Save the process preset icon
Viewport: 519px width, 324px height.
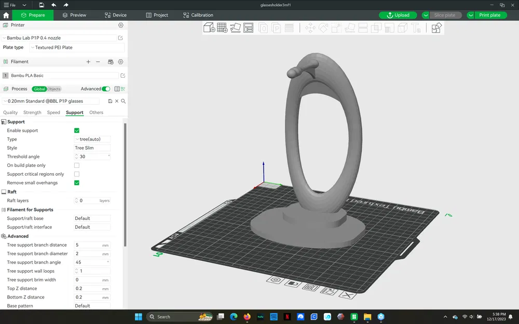point(110,101)
